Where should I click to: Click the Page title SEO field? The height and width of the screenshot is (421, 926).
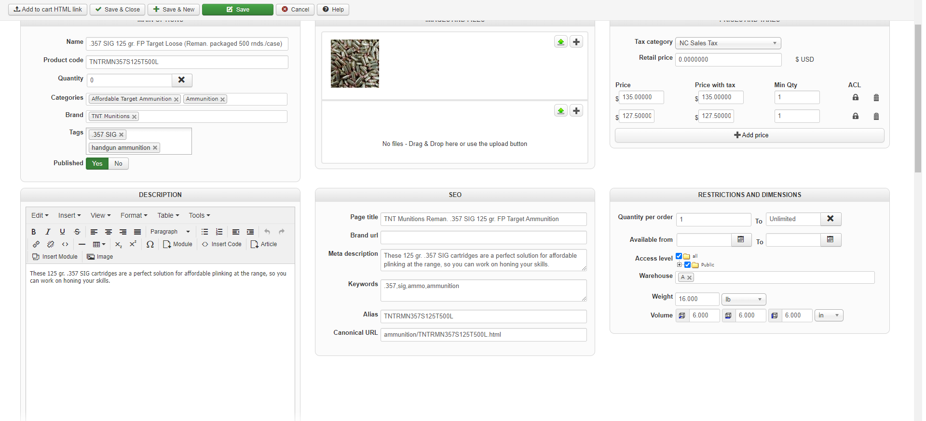point(484,219)
